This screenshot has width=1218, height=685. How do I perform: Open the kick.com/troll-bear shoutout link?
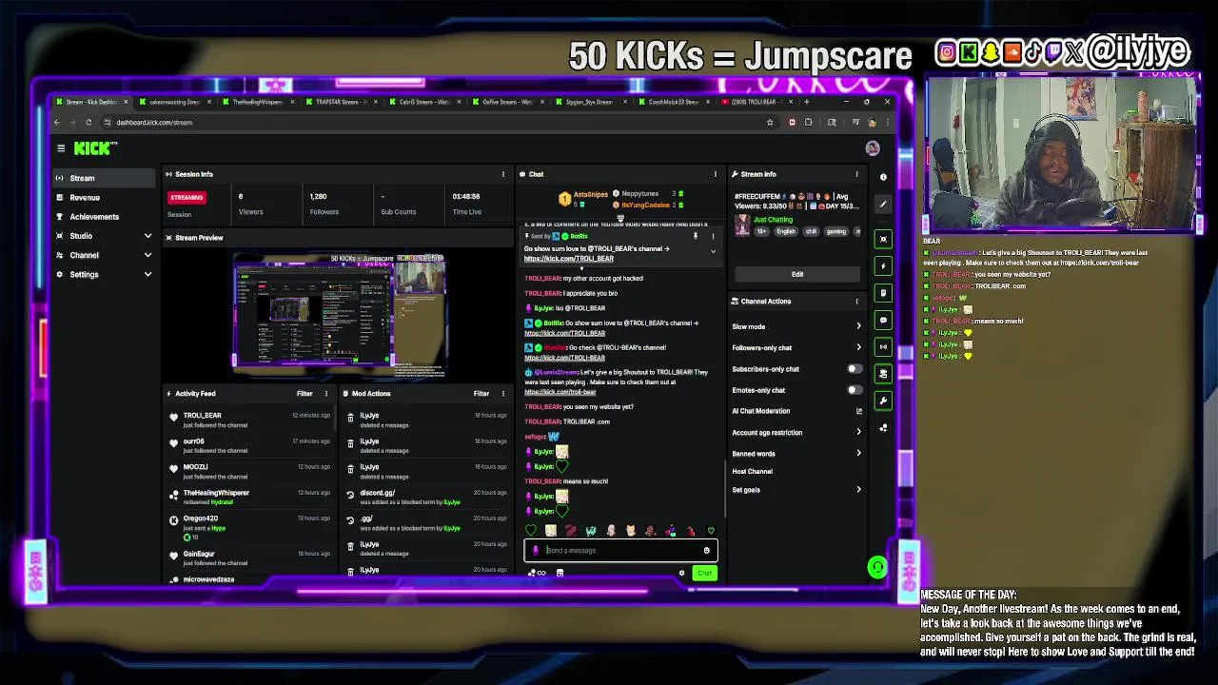pos(560,392)
